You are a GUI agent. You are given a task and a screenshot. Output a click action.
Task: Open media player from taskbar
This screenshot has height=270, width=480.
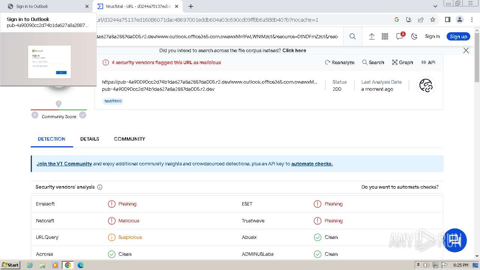tap(55, 265)
